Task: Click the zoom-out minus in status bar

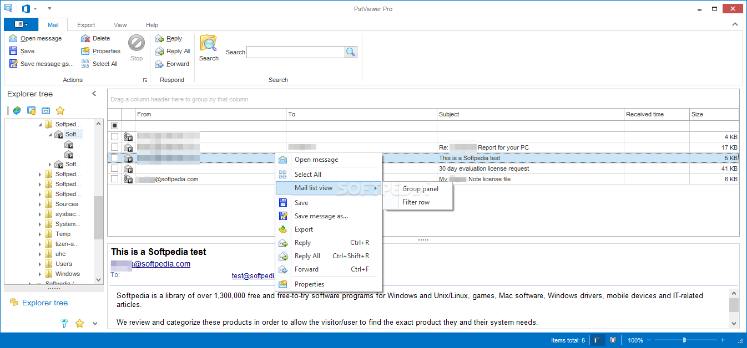Action: (649, 340)
